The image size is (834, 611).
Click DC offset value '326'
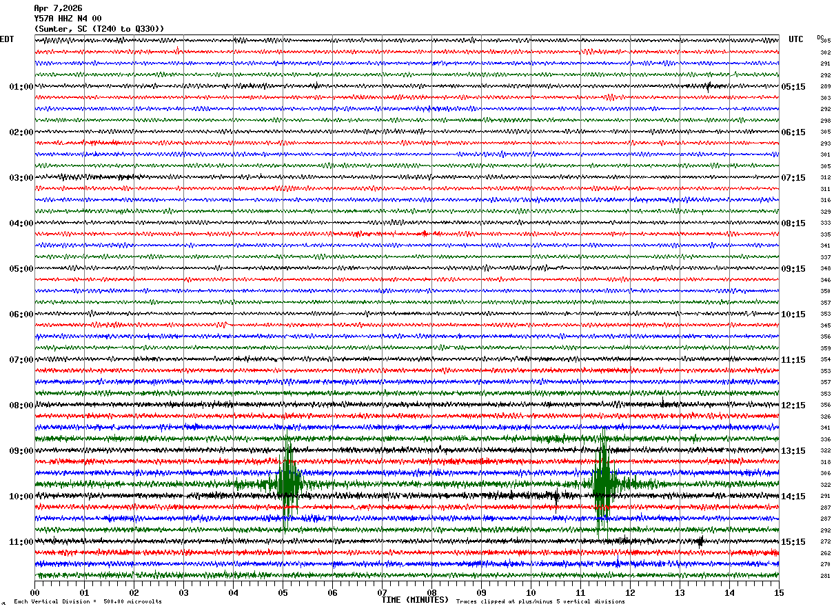click(825, 417)
